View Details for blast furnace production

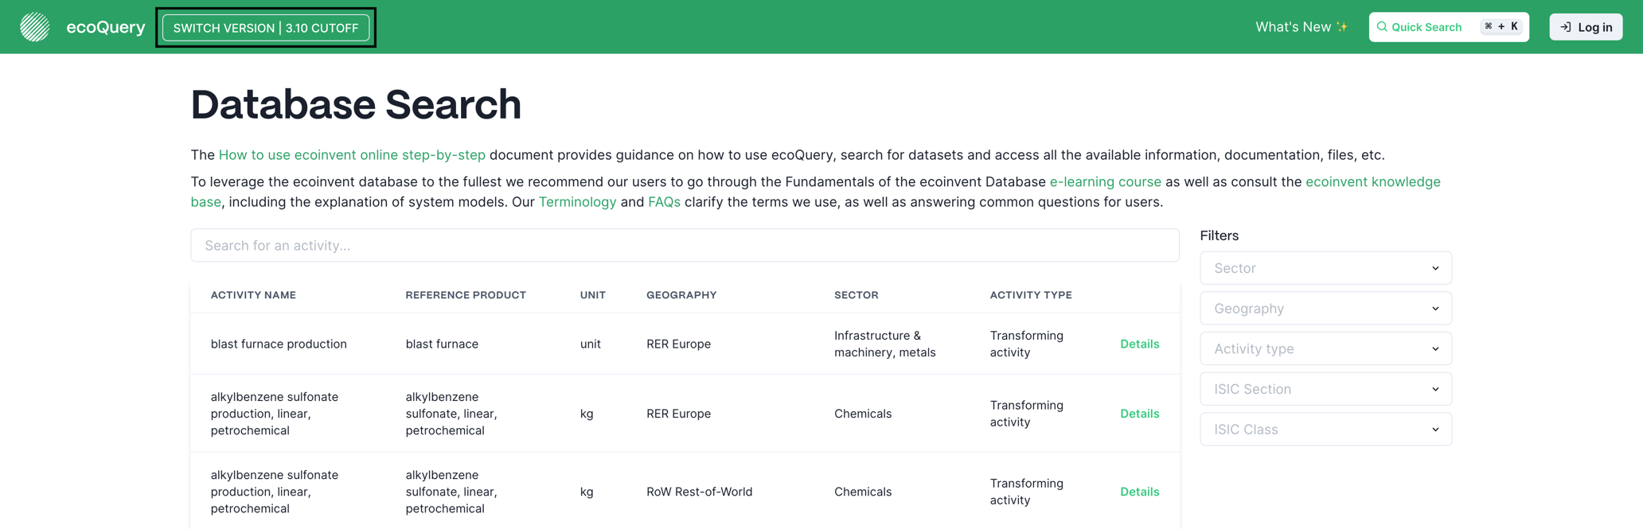1139,344
